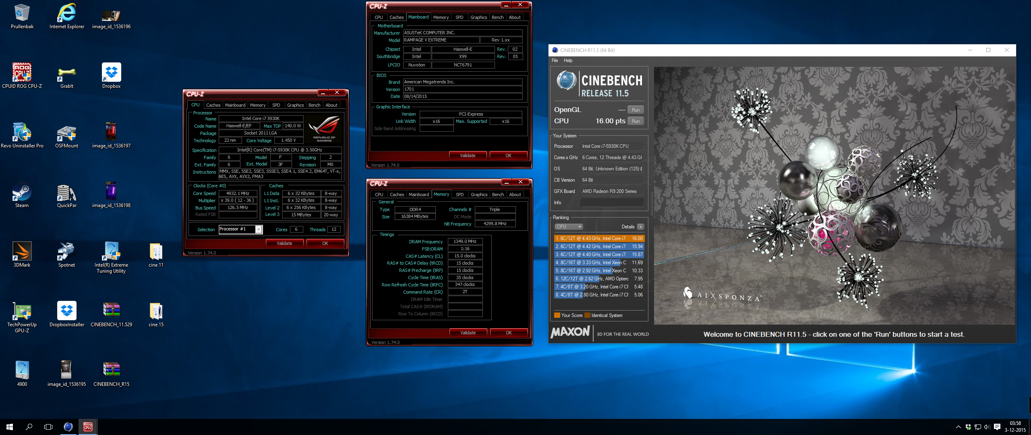Open CINEBENCH_11.529 archive icon
The height and width of the screenshot is (435, 1031).
[111, 314]
